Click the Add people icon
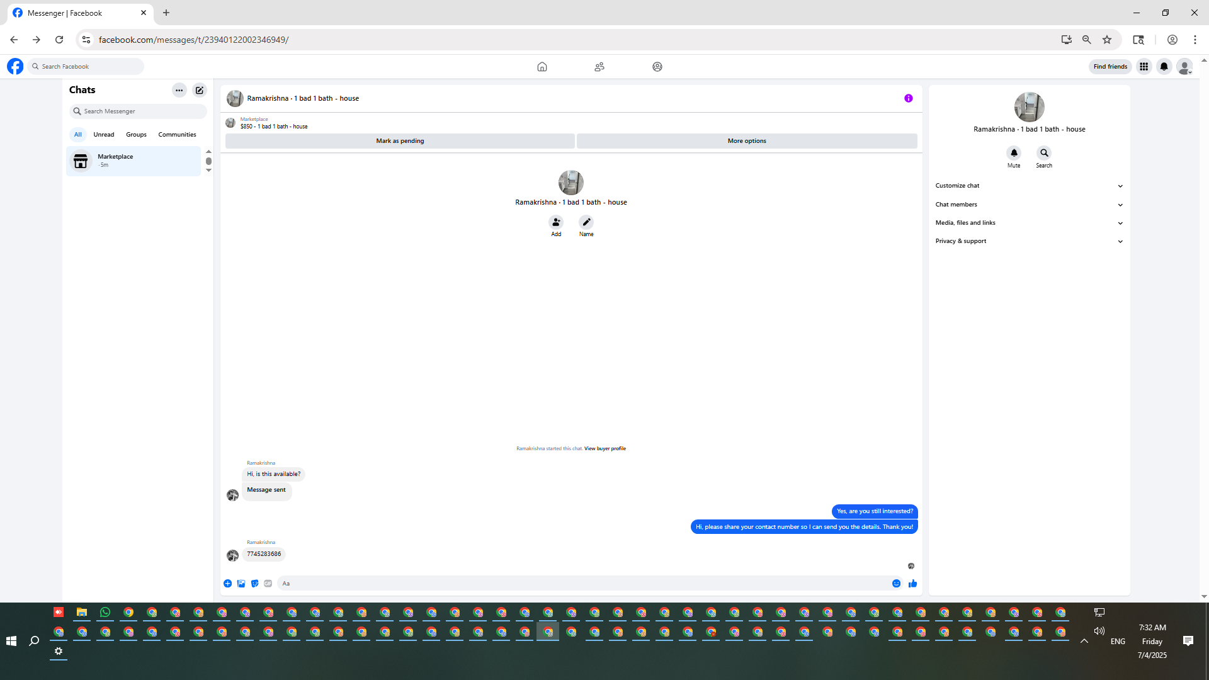Image resolution: width=1209 pixels, height=680 pixels. (x=556, y=222)
